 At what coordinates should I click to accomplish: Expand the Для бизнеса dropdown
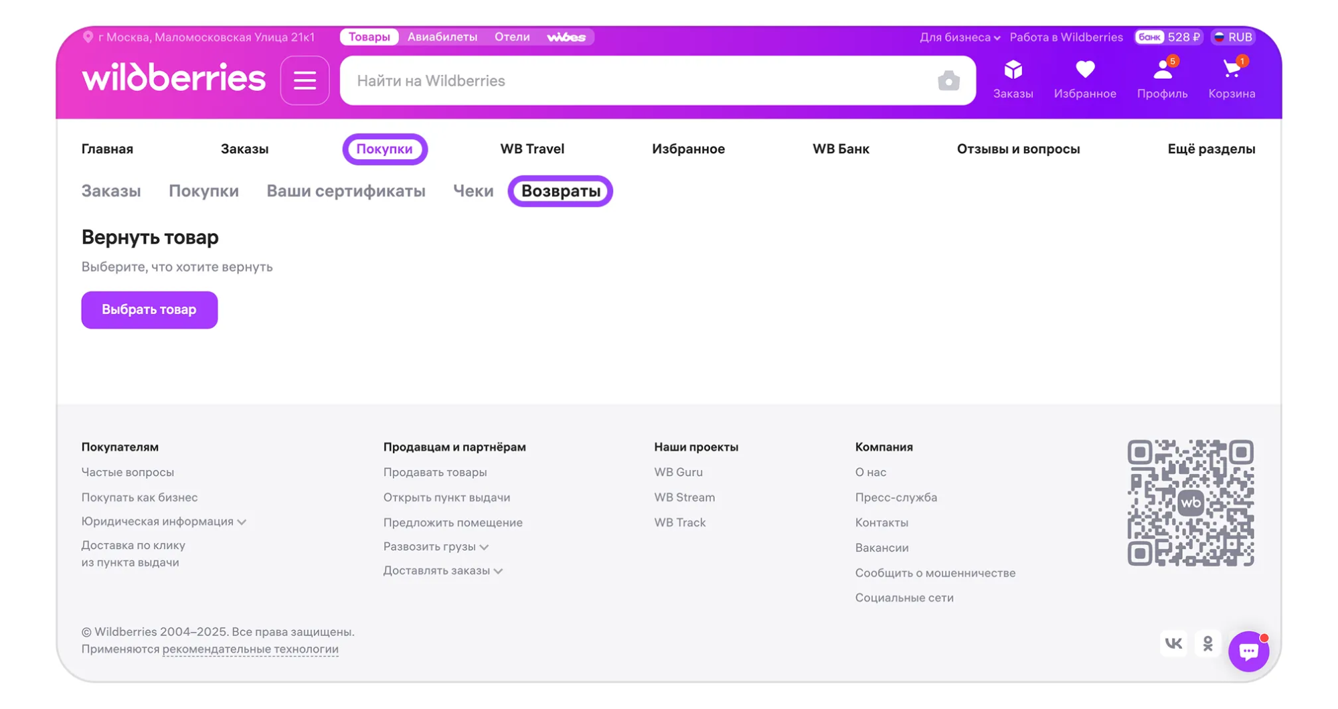tap(959, 37)
